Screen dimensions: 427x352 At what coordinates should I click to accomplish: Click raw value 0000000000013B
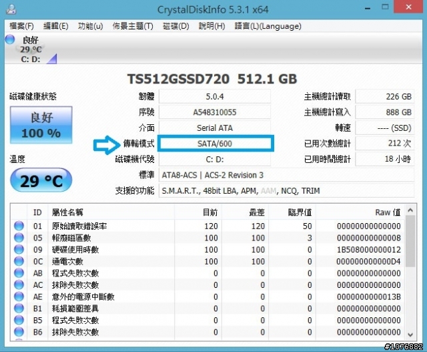click(369, 297)
